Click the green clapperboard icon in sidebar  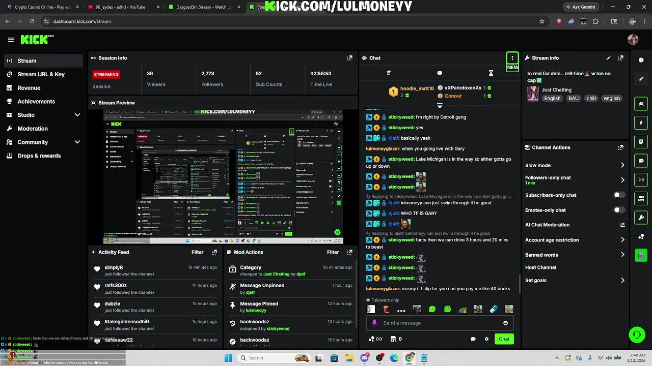pos(641,255)
